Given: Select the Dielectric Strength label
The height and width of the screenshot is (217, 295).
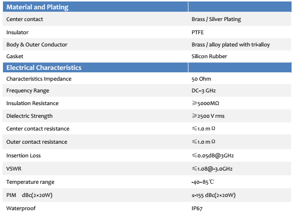Looking at the screenshot, I should (29, 116).
